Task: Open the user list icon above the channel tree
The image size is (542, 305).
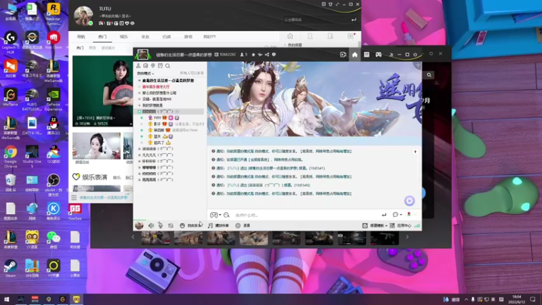Action: point(138,66)
